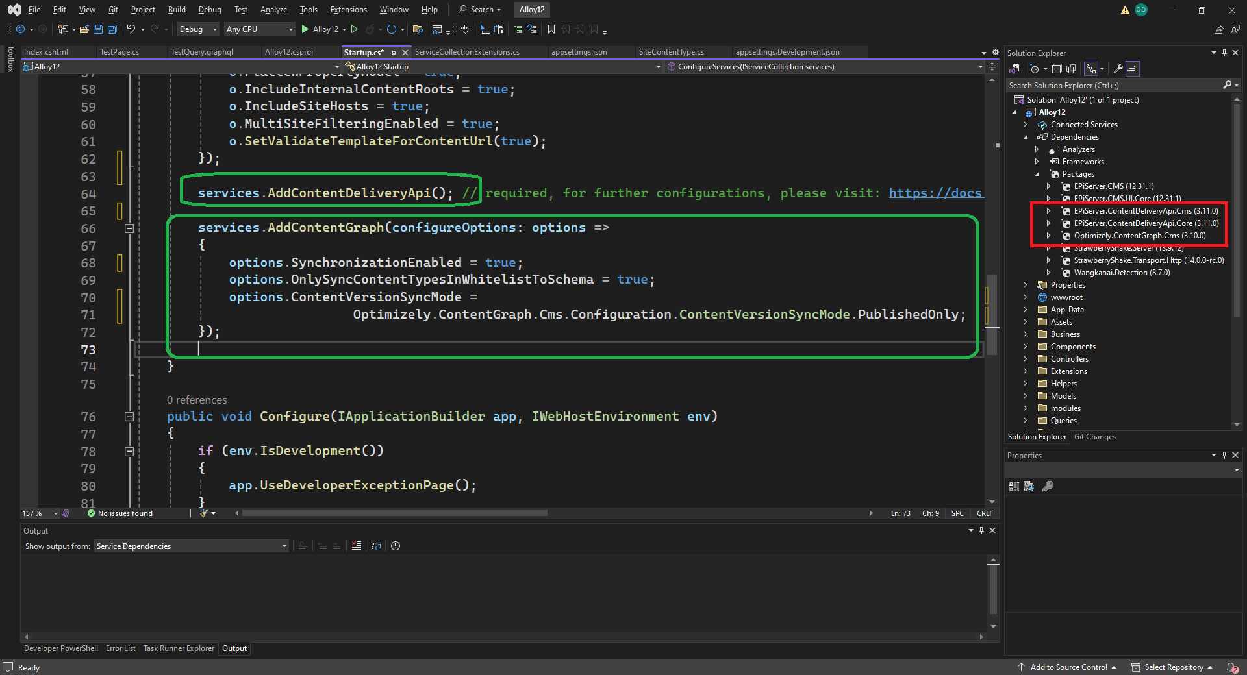The width and height of the screenshot is (1247, 675).
Task: Click the bookmark icon in toolbar
Action: pos(551,29)
